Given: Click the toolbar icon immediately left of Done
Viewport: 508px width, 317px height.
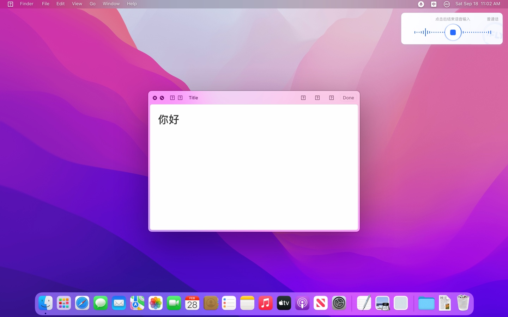Looking at the screenshot, I should (x=331, y=98).
